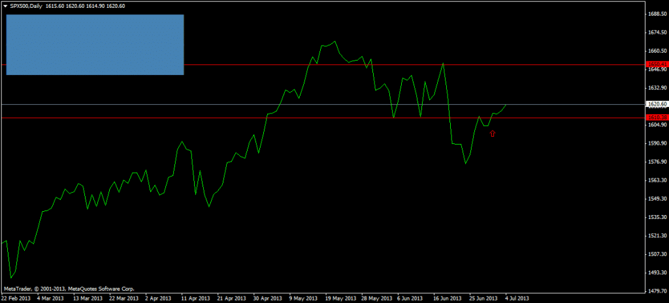Click the 1674.50 price axis label
The height and width of the screenshot is (303, 669).
(x=657, y=33)
